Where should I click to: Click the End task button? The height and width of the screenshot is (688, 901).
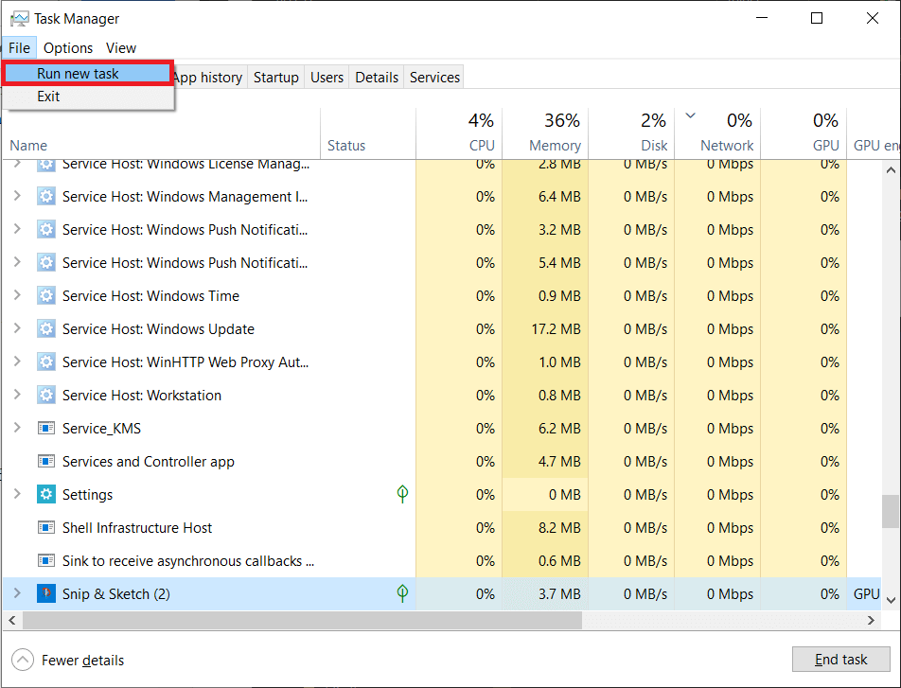click(840, 659)
